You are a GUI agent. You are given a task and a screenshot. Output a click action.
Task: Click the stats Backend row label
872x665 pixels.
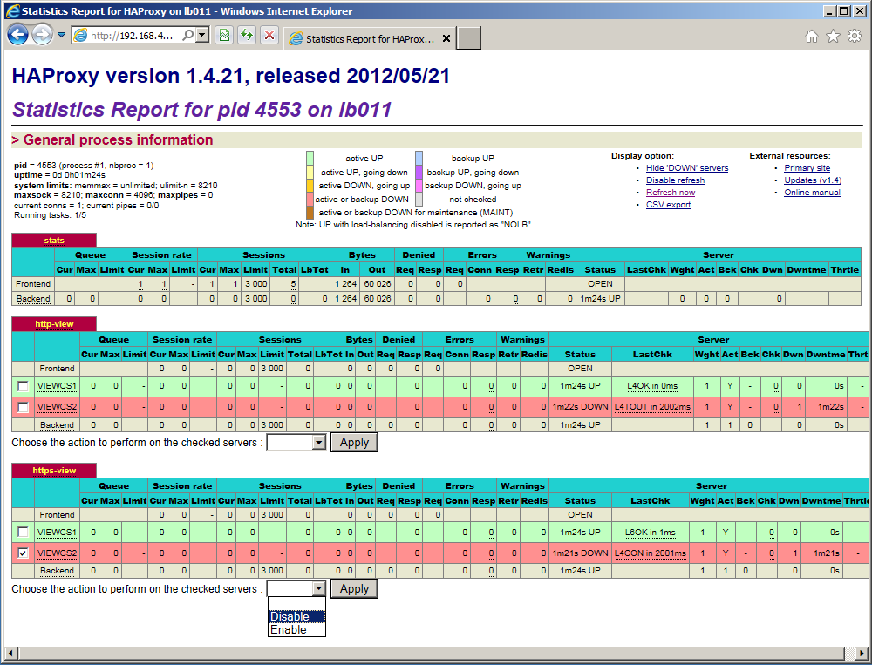[x=33, y=299]
